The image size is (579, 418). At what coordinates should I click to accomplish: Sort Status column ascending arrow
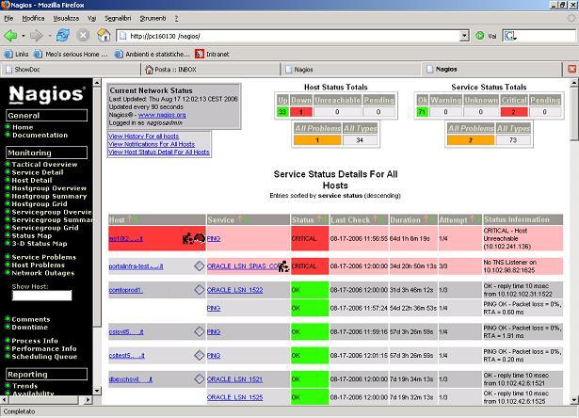coord(319,219)
